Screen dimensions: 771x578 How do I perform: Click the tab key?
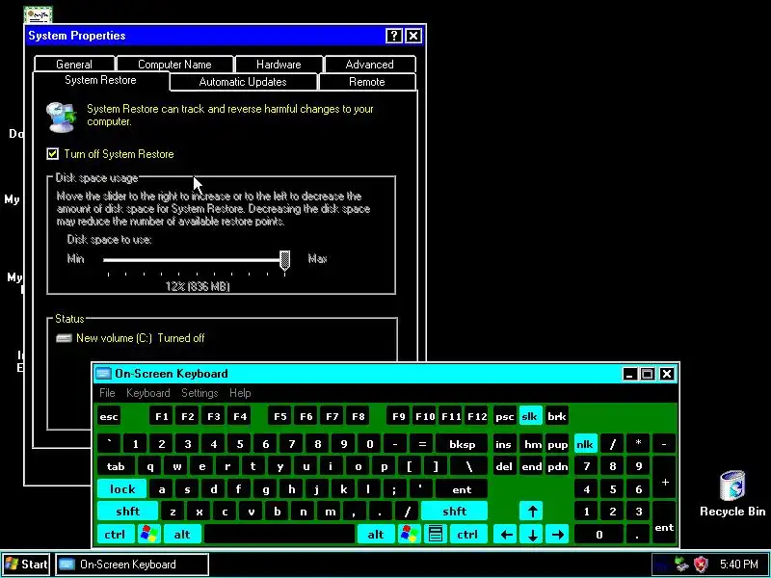point(116,466)
